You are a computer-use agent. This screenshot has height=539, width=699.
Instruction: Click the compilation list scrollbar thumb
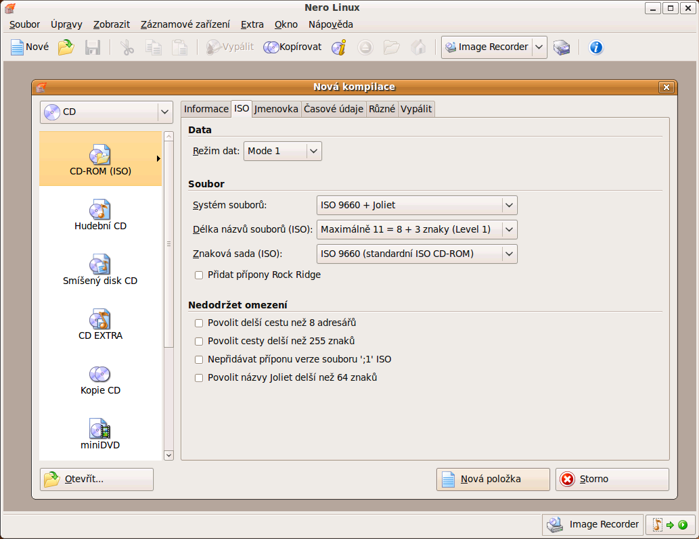coord(168,244)
